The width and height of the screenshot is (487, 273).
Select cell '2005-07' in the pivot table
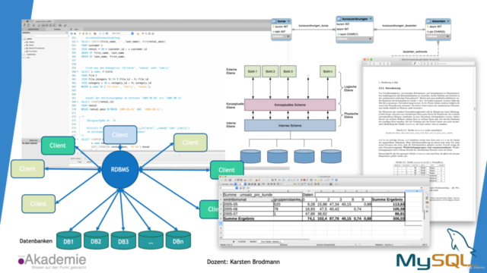coord(248,214)
